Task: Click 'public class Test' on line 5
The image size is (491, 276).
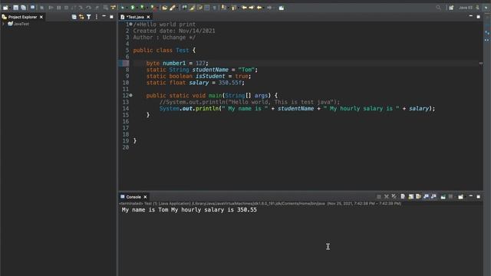Action: [161, 51]
